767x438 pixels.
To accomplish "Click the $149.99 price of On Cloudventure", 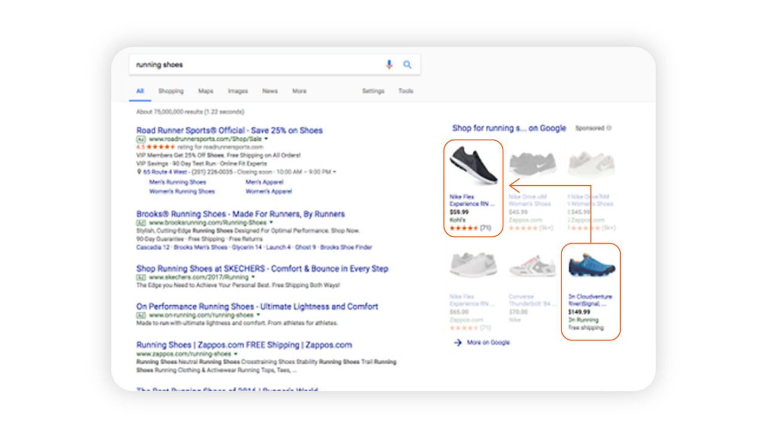I will [x=579, y=312].
